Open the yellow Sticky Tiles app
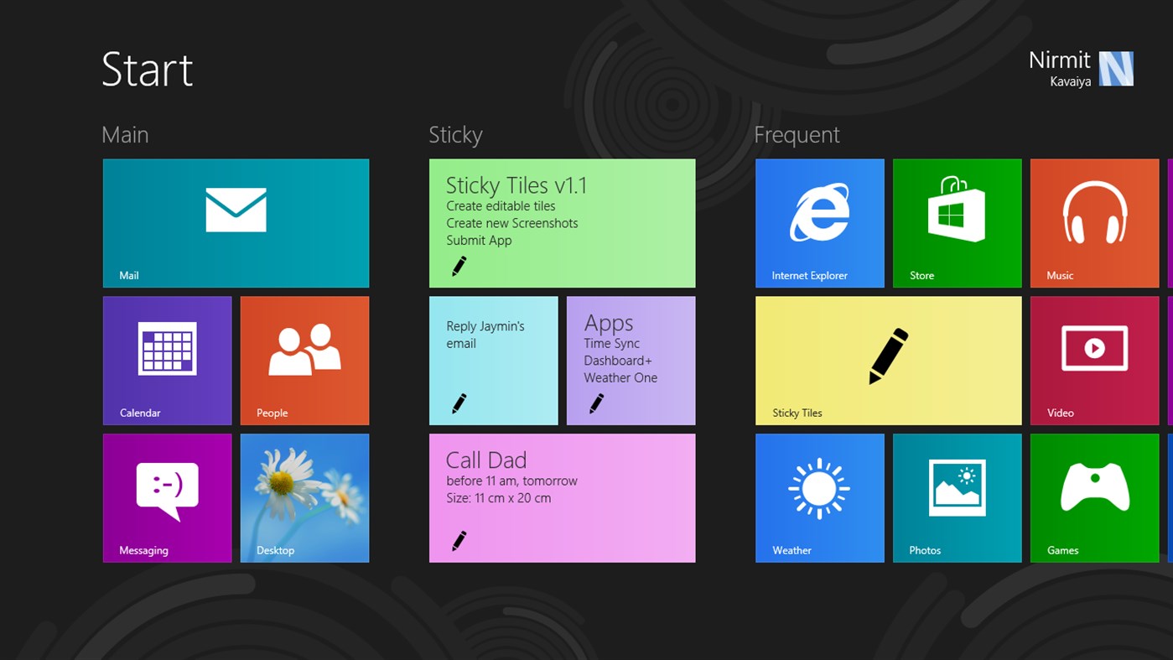 pyautogui.click(x=888, y=360)
